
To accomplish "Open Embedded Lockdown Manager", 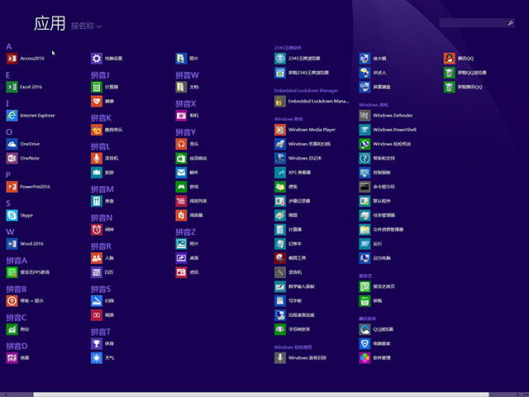I will 312,101.
